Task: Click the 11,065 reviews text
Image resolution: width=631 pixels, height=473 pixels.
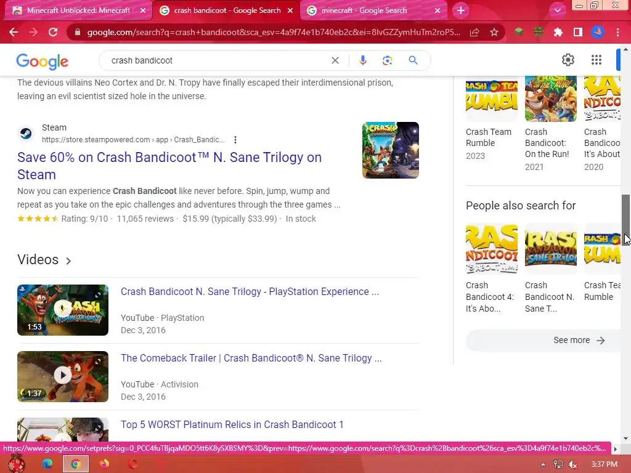Action: click(145, 219)
